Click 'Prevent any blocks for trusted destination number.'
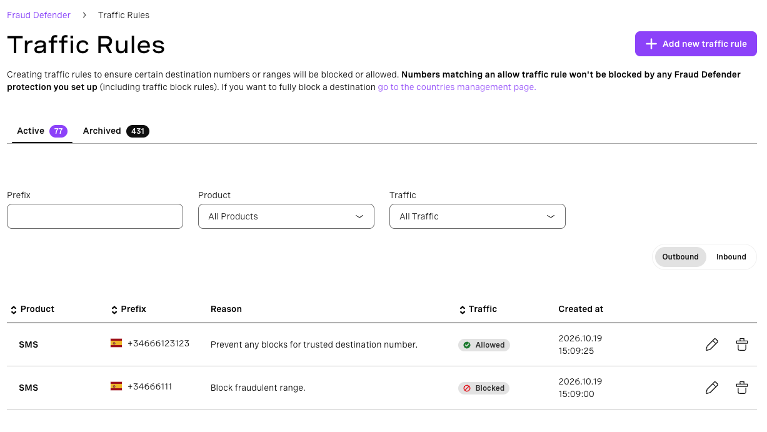767x432 pixels. [x=314, y=344]
